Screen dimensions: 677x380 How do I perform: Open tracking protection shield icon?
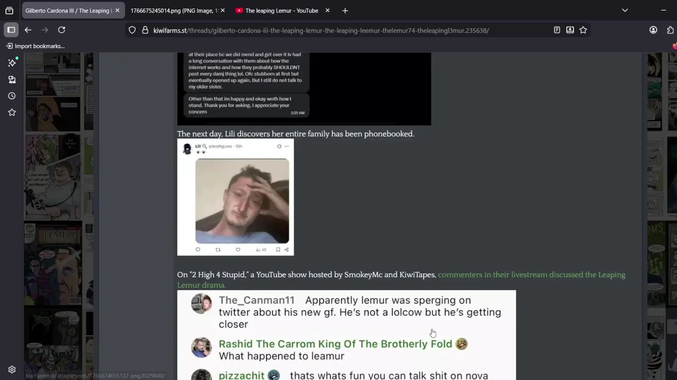tap(132, 30)
